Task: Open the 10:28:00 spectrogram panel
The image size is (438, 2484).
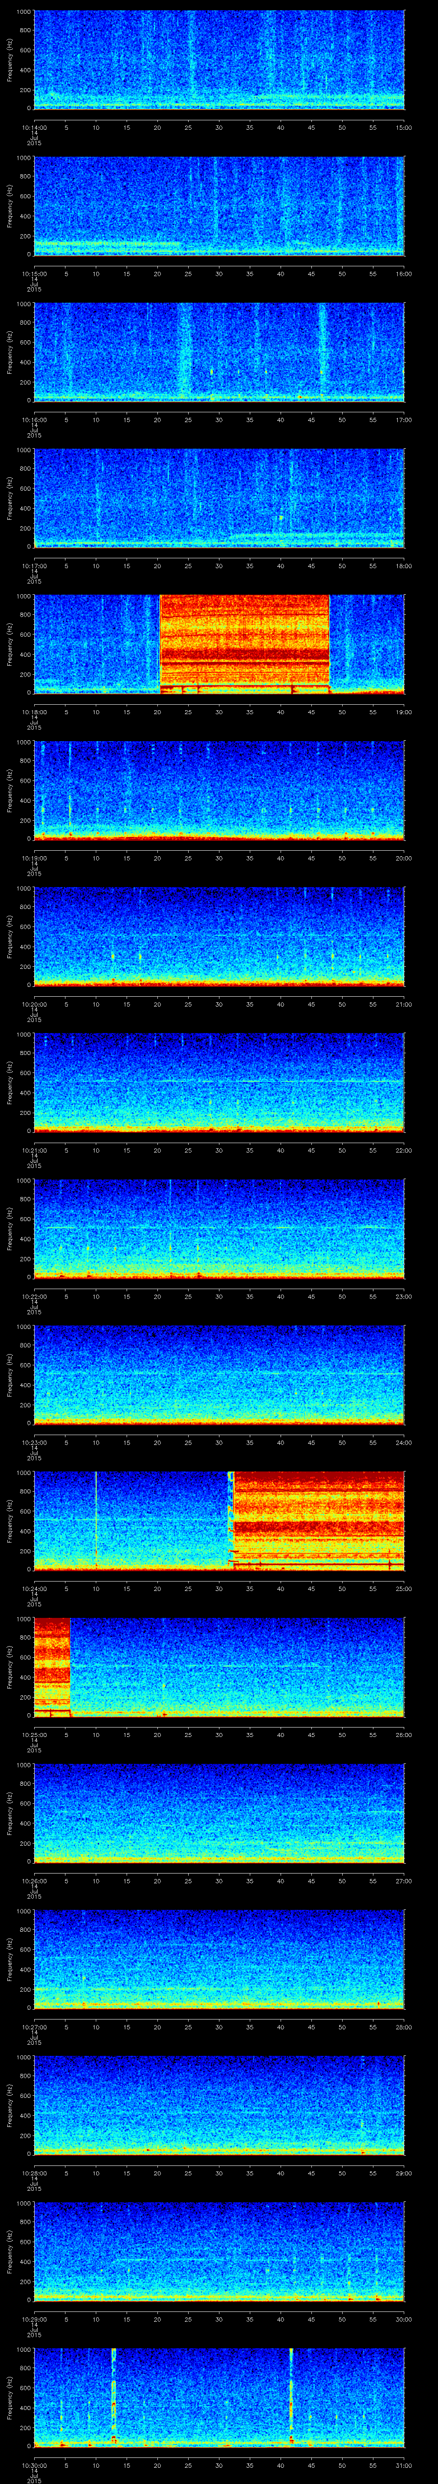Action: (219, 2105)
